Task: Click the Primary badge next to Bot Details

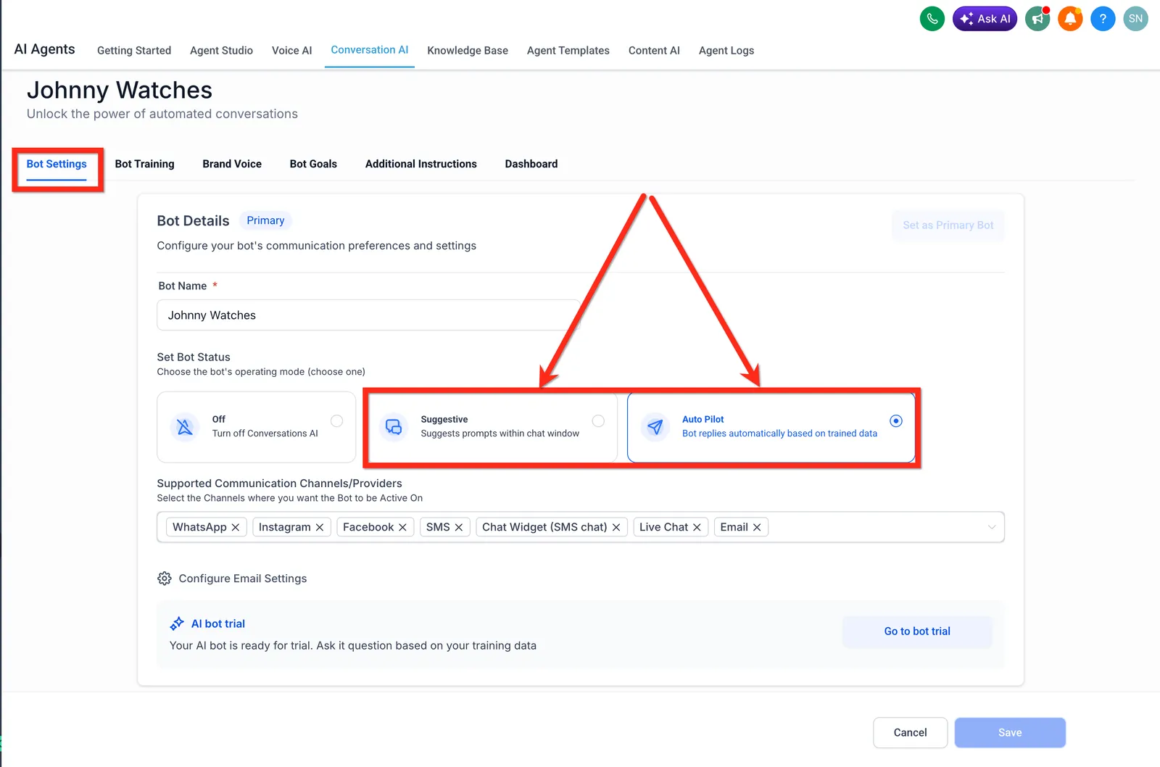Action: (x=265, y=220)
